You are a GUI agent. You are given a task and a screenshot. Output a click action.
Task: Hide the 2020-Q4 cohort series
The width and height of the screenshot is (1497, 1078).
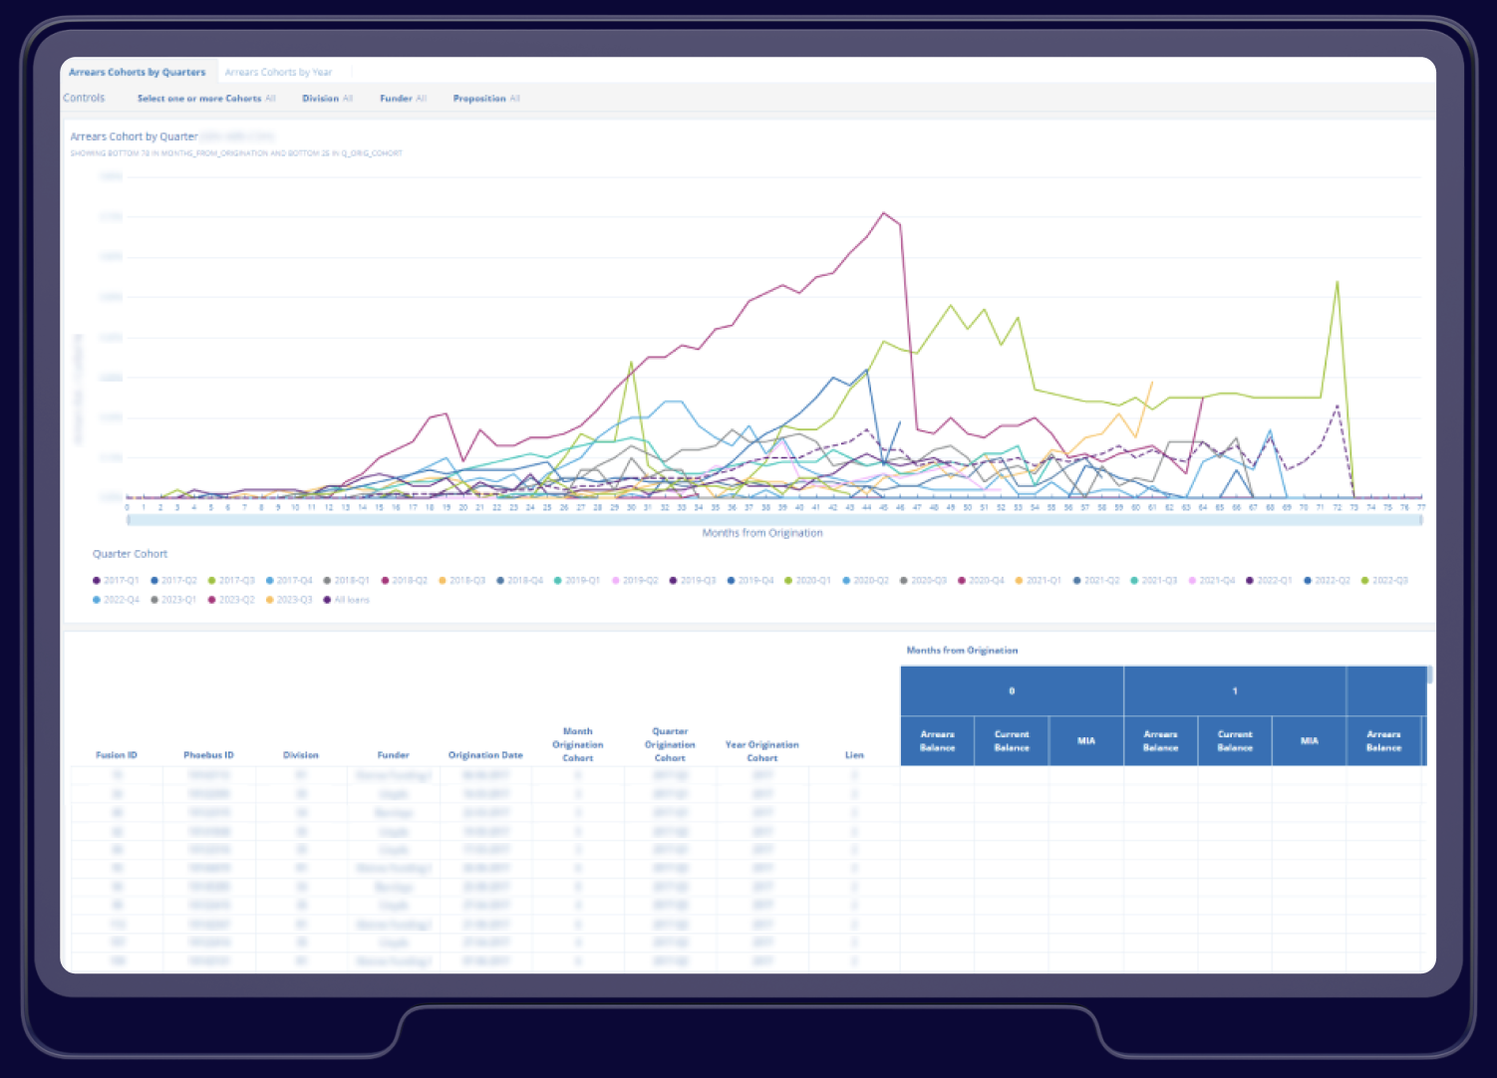(x=962, y=581)
